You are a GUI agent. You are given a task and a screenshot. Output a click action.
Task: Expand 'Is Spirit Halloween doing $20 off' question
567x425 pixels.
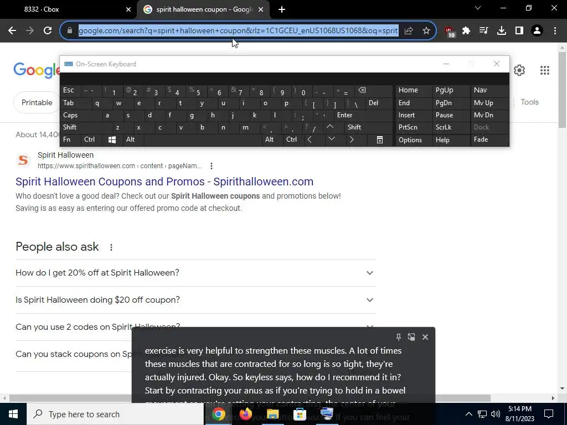[x=195, y=300]
